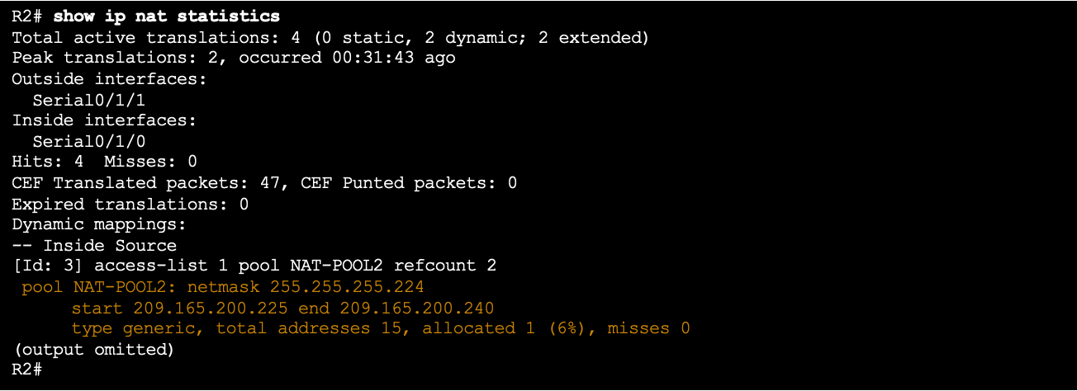The height and width of the screenshot is (391, 1077).
Task: Click the 'Inside interfaces:' heading
Action: pyautogui.click(x=104, y=120)
